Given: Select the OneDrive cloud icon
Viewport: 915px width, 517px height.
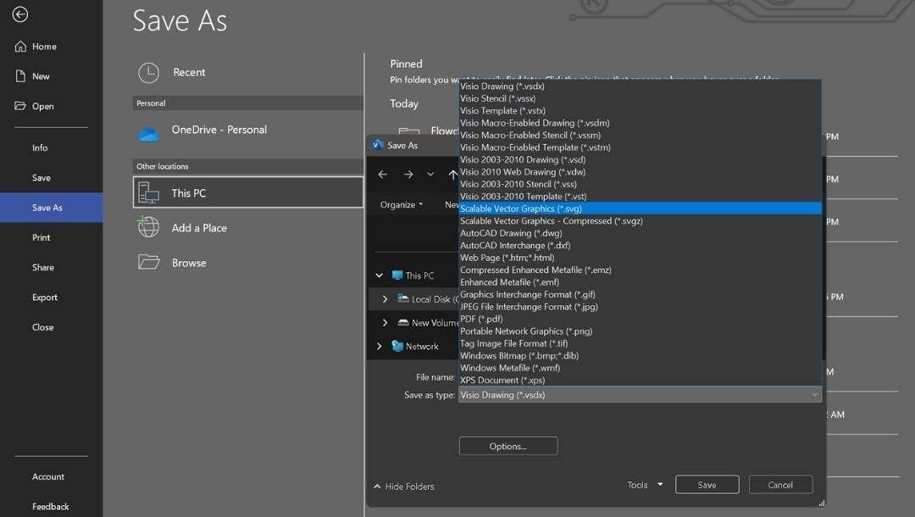Looking at the screenshot, I should point(149,133).
